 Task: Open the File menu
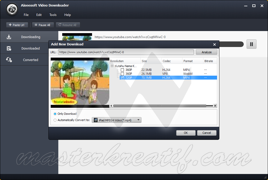coord(26,15)
